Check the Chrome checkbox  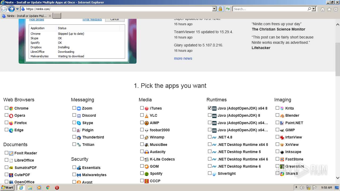tap(6, 108)
